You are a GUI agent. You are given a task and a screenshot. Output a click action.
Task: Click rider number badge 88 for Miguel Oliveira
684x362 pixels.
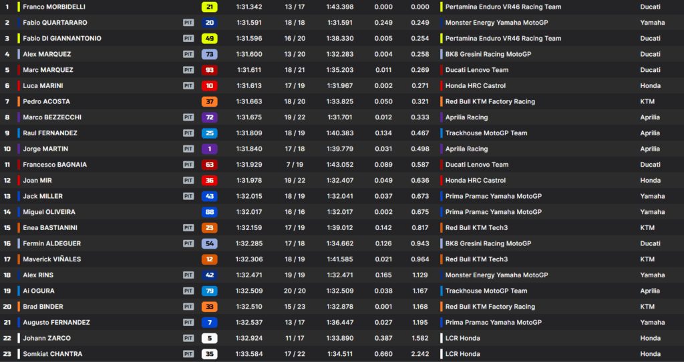tap(209, 212)
